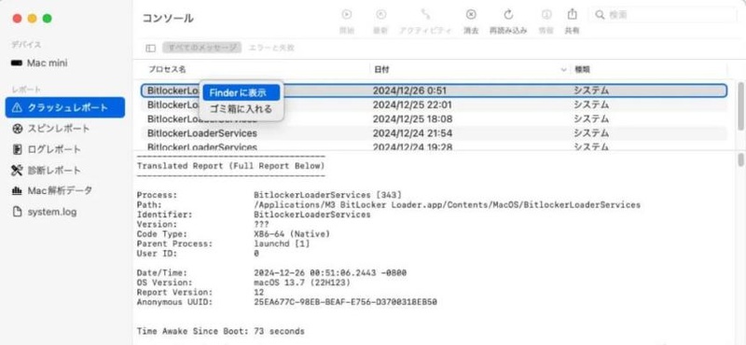Click 'Translated Report (Full Report Below)' heading
Image resolution: width=746 pixels, height=345 pixels.
coord(230,166)
